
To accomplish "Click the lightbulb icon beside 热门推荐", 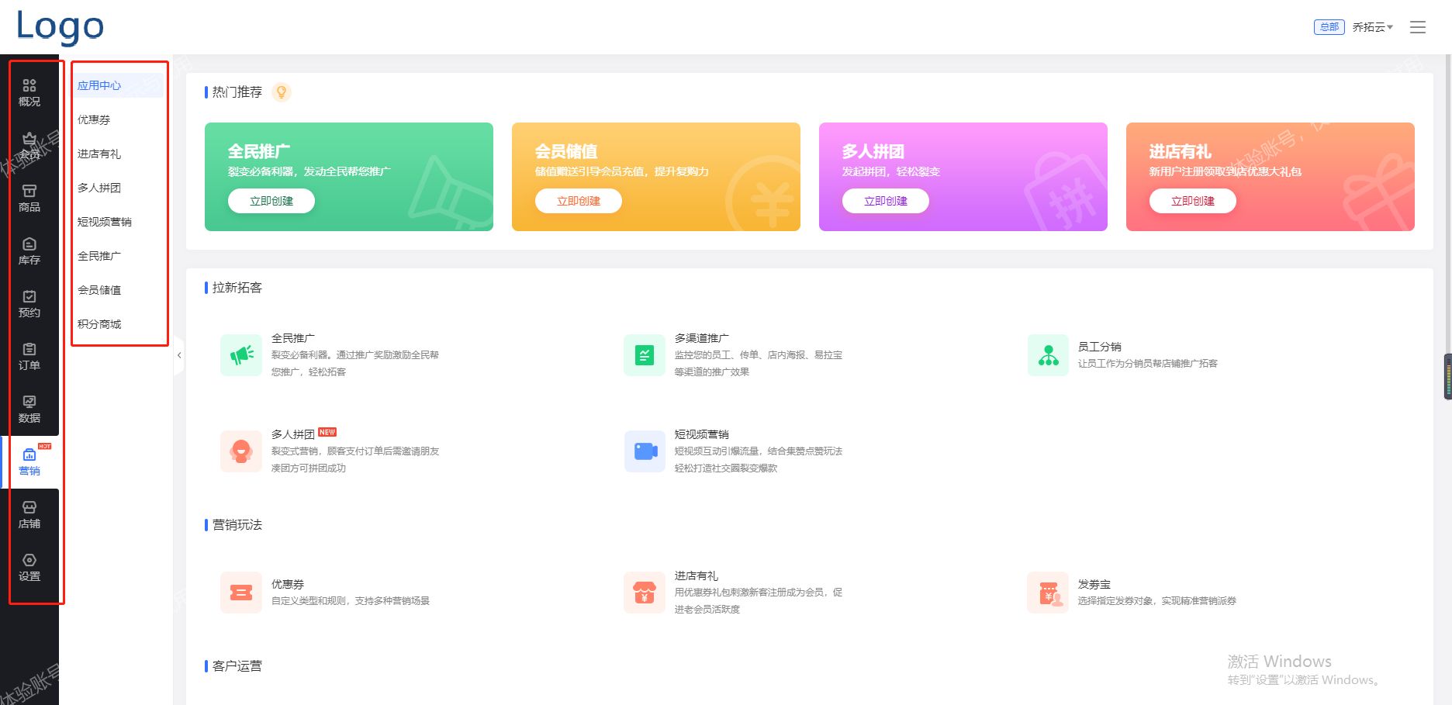I will [282, 92].
